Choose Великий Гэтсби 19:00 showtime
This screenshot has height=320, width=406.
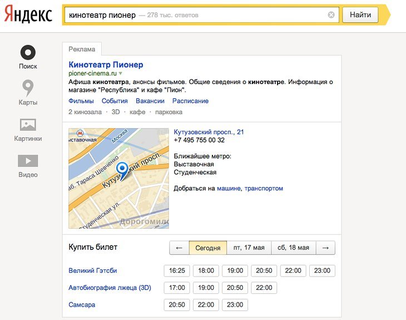pos(235,271)
